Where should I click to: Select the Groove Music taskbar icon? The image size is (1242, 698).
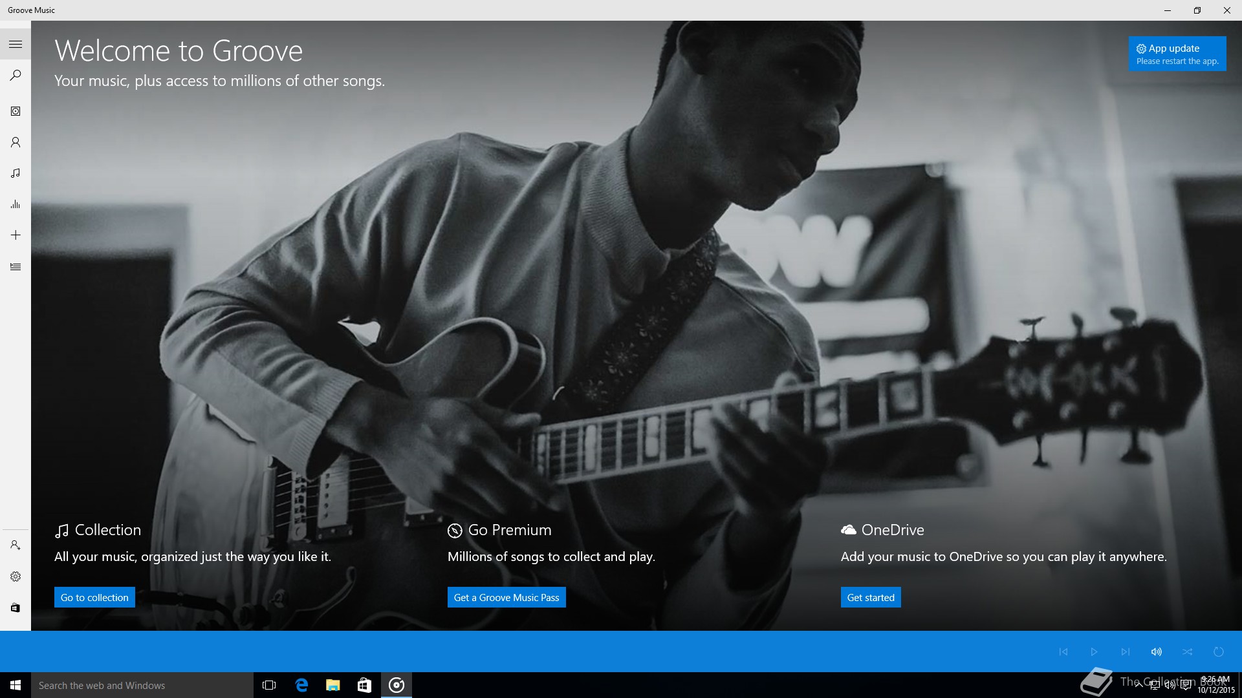397,685
